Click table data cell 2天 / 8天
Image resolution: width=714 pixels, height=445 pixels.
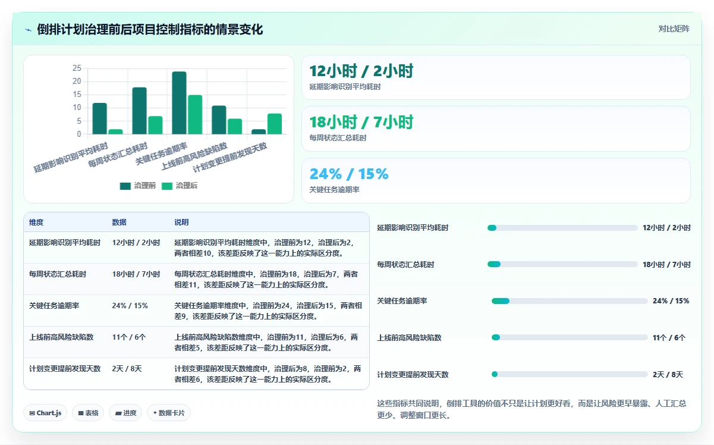127,369
